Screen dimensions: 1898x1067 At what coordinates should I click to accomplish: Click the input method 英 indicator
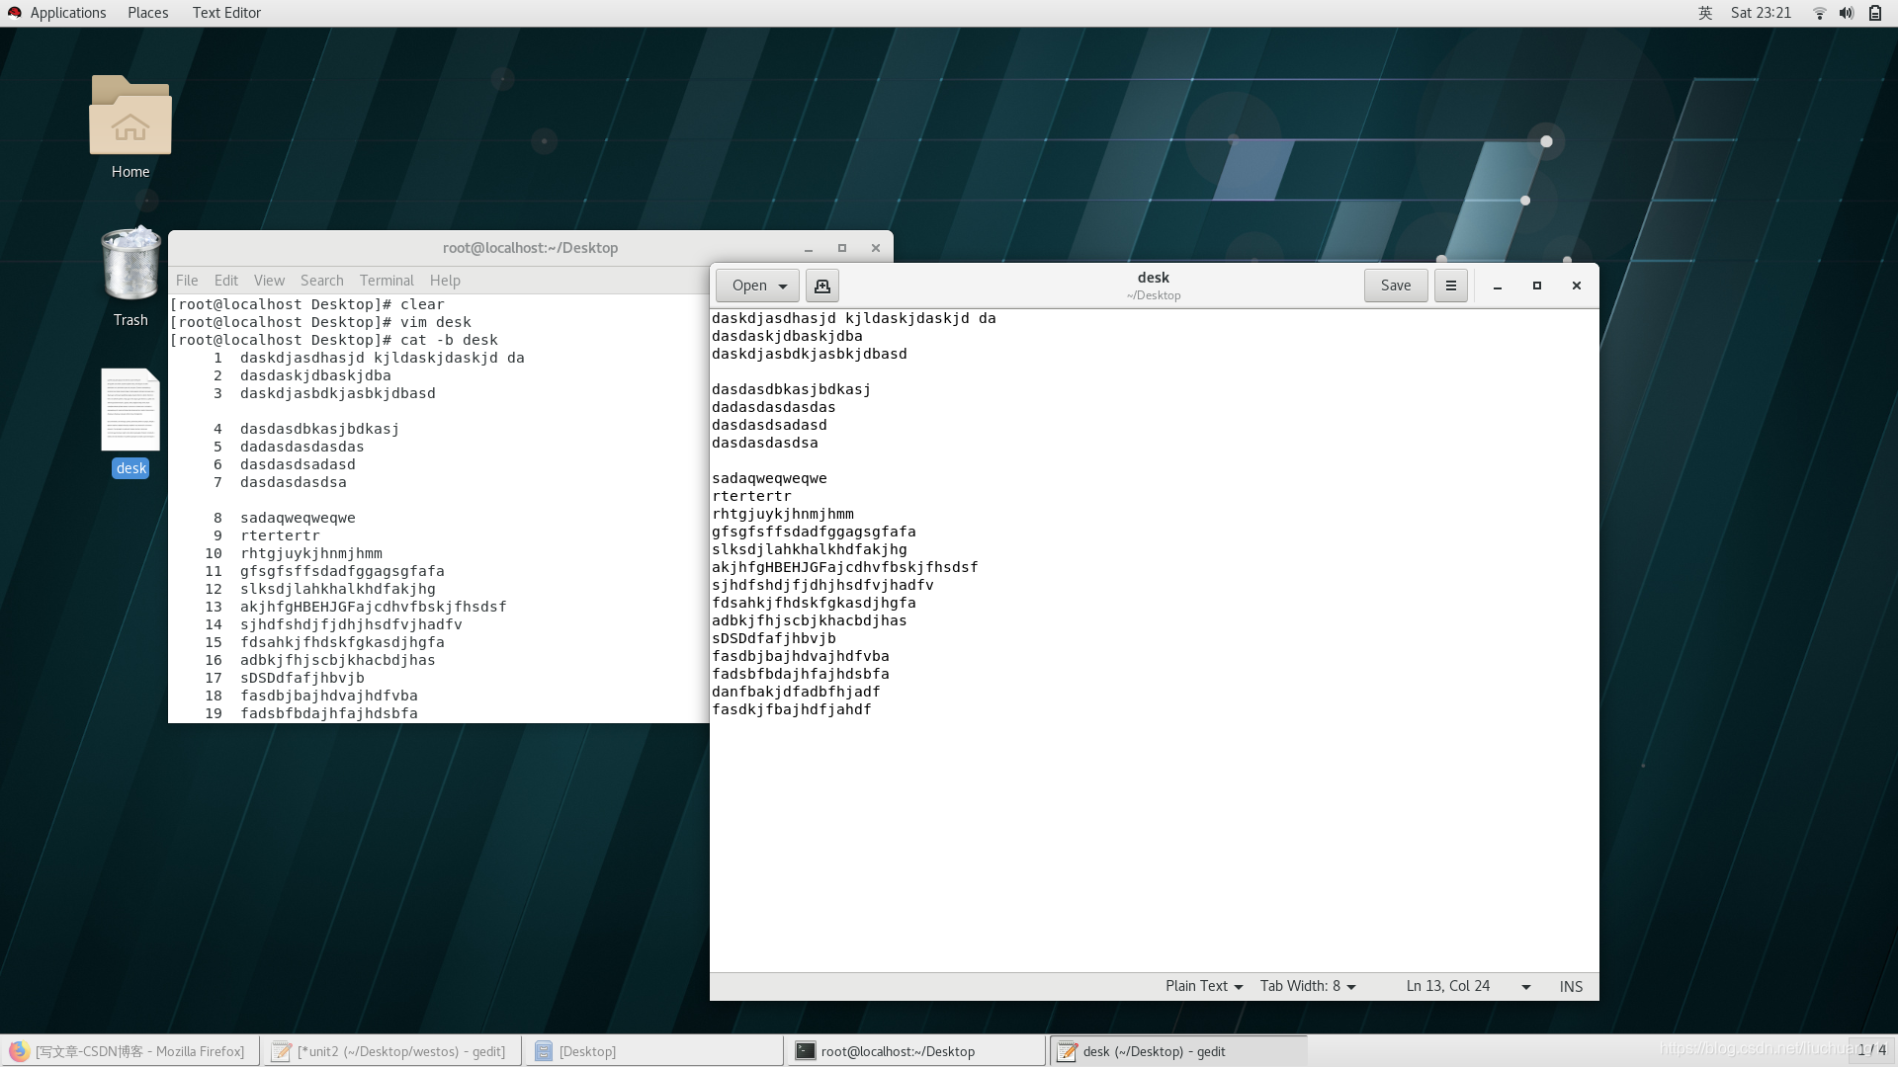click(1705, 13)
